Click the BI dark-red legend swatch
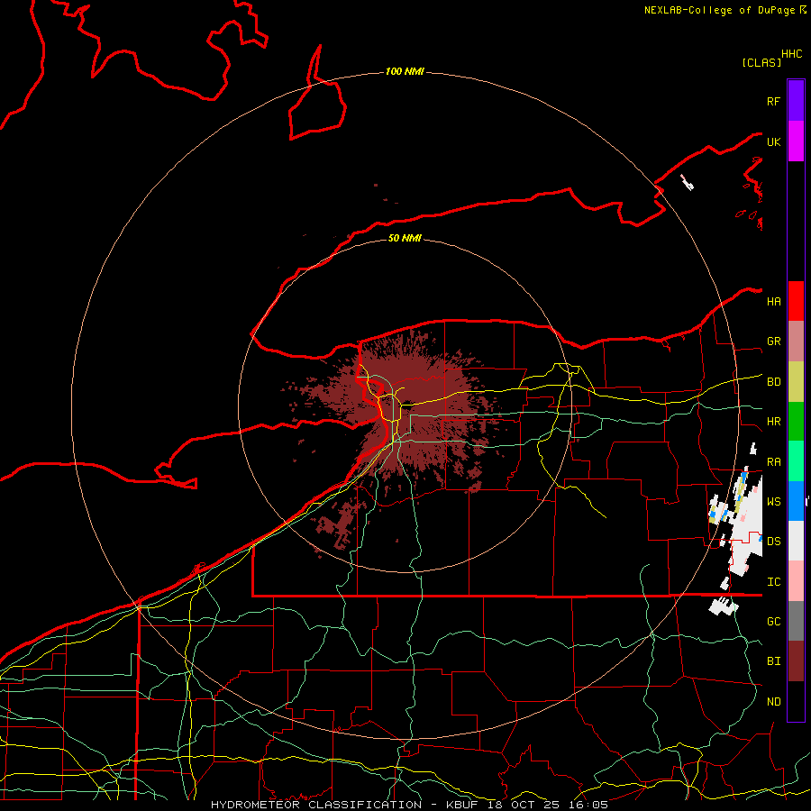This screenshot has width=811, height=811. [x=796, y=661]
